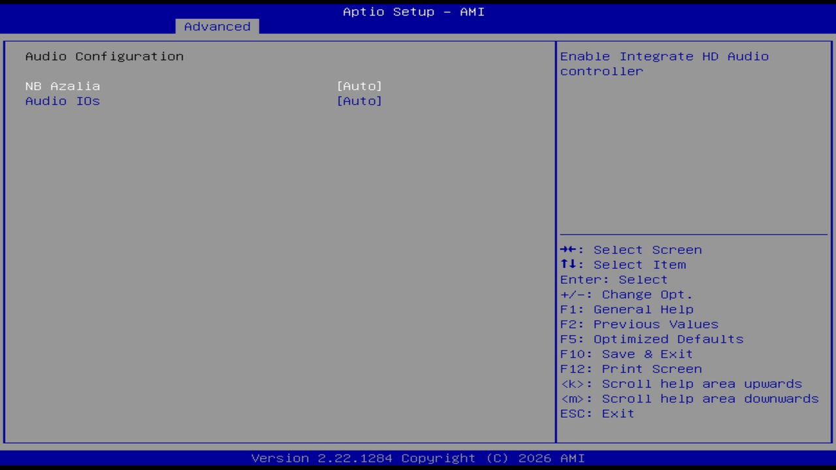The image size is (836, 470).
Task: Click the Enter: Select hint
Action: click(x=614, y=280)
